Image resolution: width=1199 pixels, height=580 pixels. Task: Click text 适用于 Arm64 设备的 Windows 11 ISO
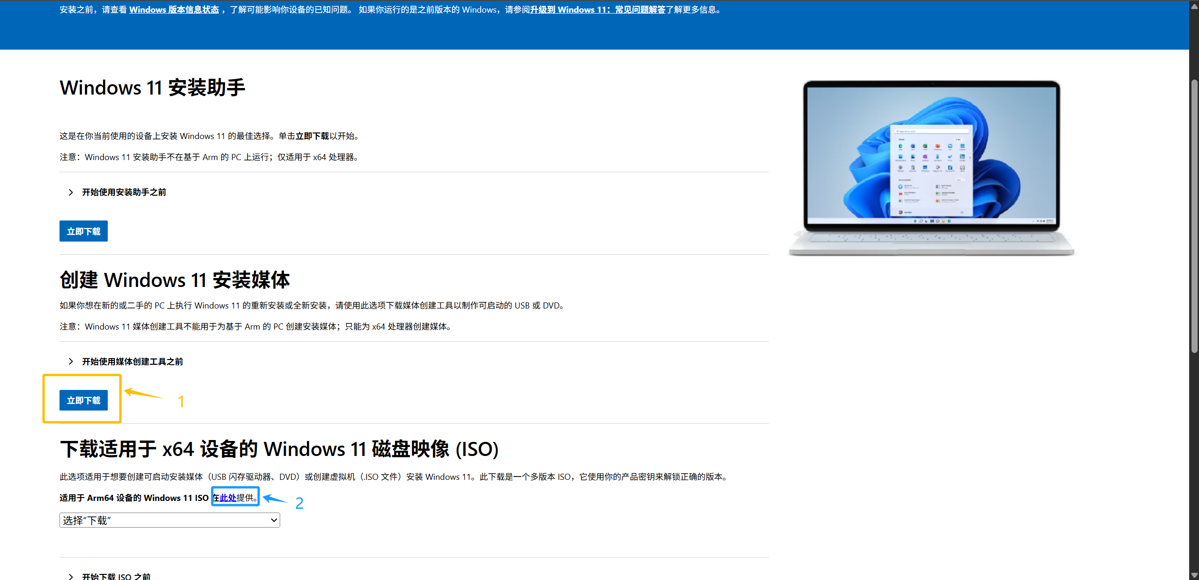point(134,498)
